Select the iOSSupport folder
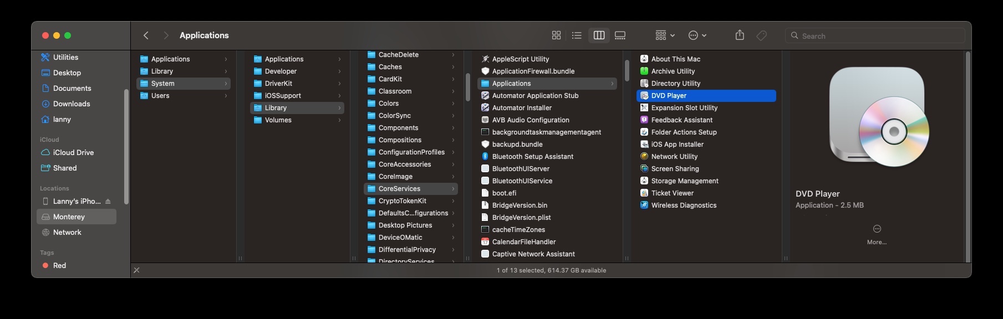 [x=297, y=95]
